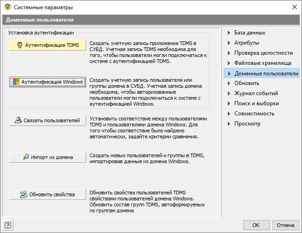
Task: Expand the Атрибуты section arrow
Action: click(x=229, y=43)
